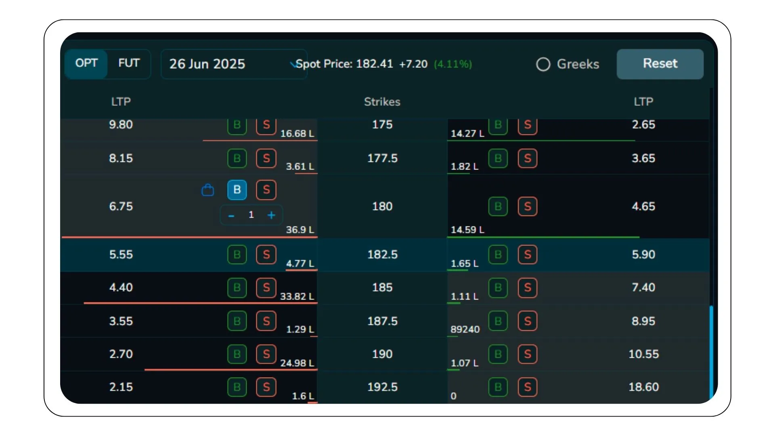Image resolution: width=775 pixels, height=436 pixels.
Task: Open the 26 Jun 2025 expiry dropdown
Action: click(234, 64)
